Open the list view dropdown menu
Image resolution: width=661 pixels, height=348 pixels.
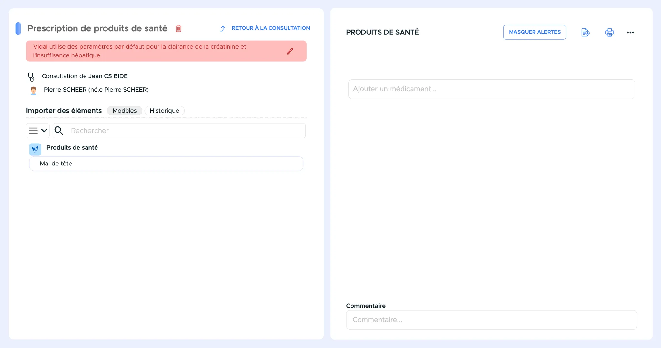pos(38,131)
